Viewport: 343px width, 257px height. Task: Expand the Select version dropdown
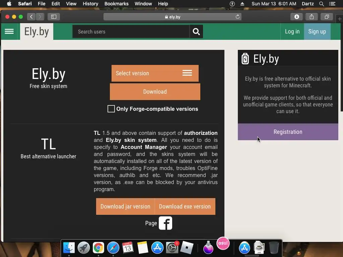(x=155, y=73)
